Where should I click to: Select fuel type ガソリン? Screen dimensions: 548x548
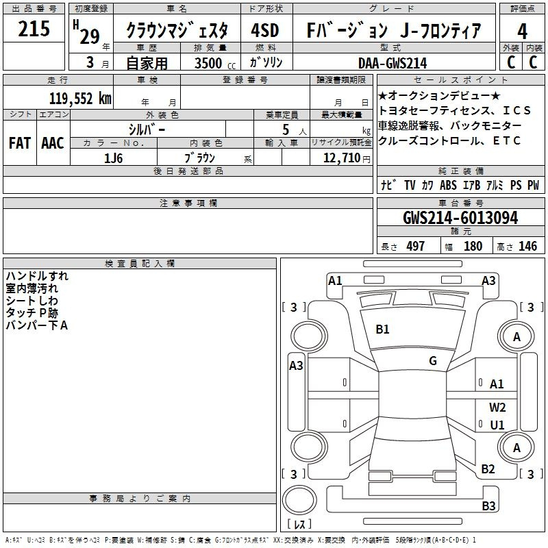click(266, 62)
